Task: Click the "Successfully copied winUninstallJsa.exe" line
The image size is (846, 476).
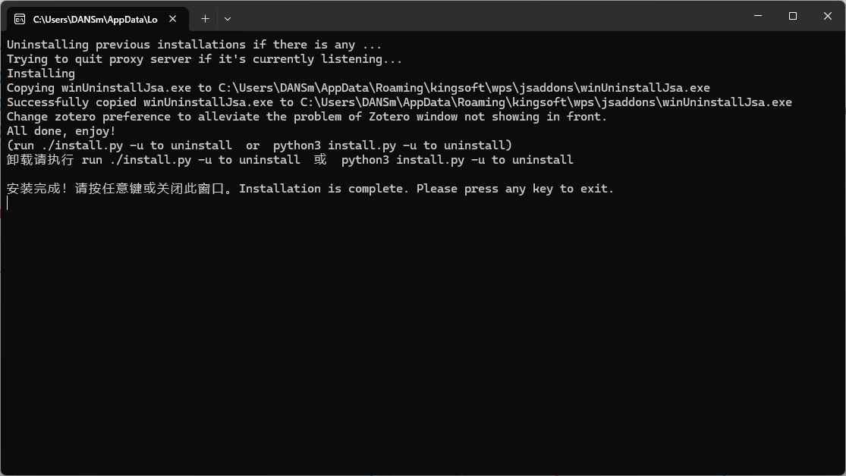Action: click(399, 102)
